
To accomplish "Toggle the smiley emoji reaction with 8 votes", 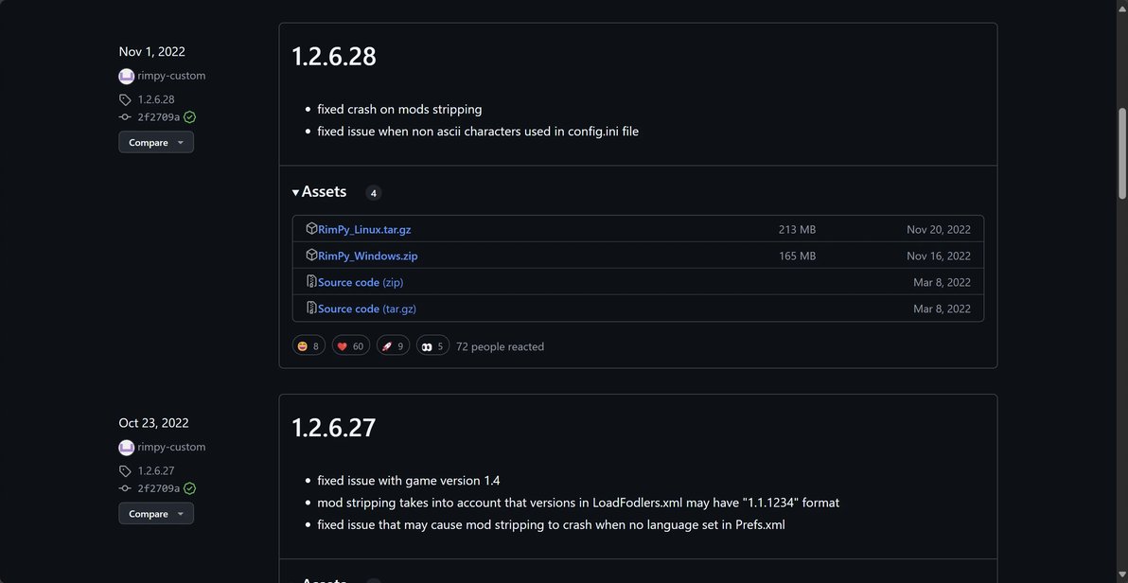I will point(308,346).
